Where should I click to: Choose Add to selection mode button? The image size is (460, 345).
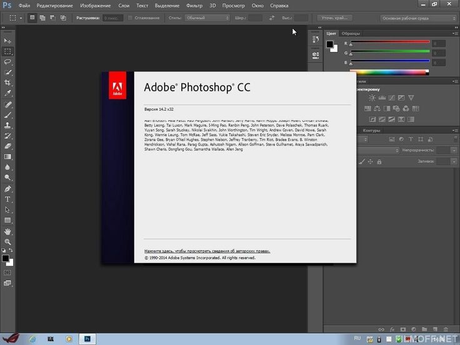[x=42, y=18]
